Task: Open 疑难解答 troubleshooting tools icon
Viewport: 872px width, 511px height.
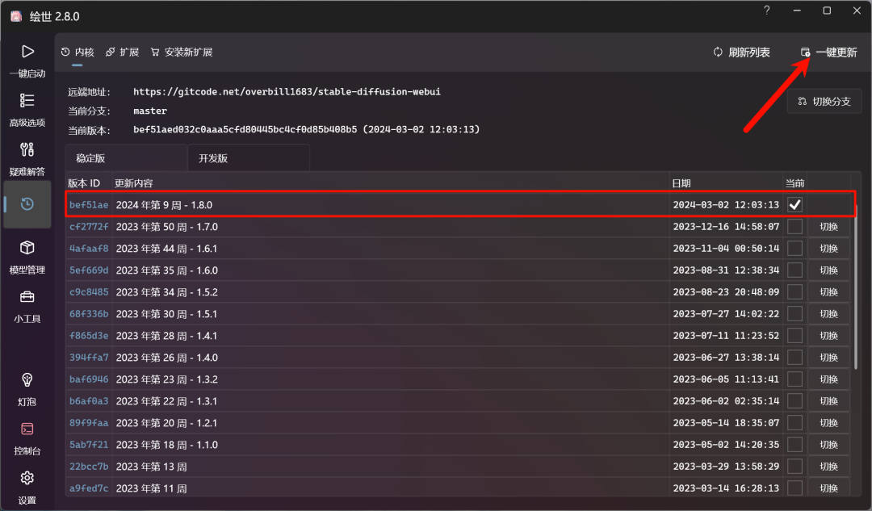Action: click(x=27, y=149)
